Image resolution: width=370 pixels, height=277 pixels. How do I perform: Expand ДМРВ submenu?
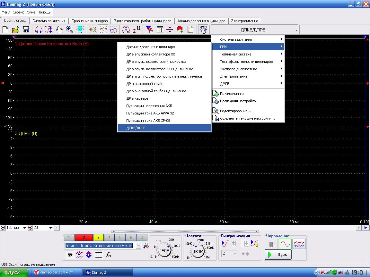248,84
